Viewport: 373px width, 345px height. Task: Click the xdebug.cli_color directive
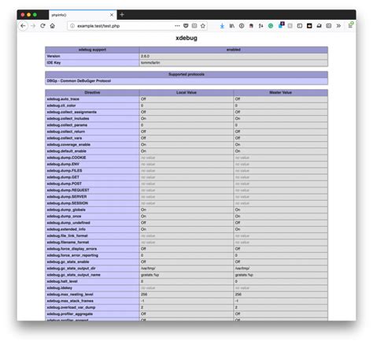click(61, 106)
